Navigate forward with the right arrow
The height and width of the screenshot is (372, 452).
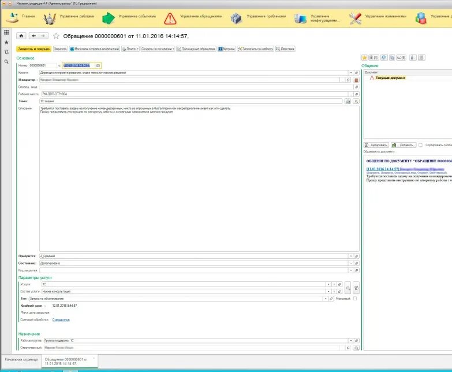tap(43, 36)
